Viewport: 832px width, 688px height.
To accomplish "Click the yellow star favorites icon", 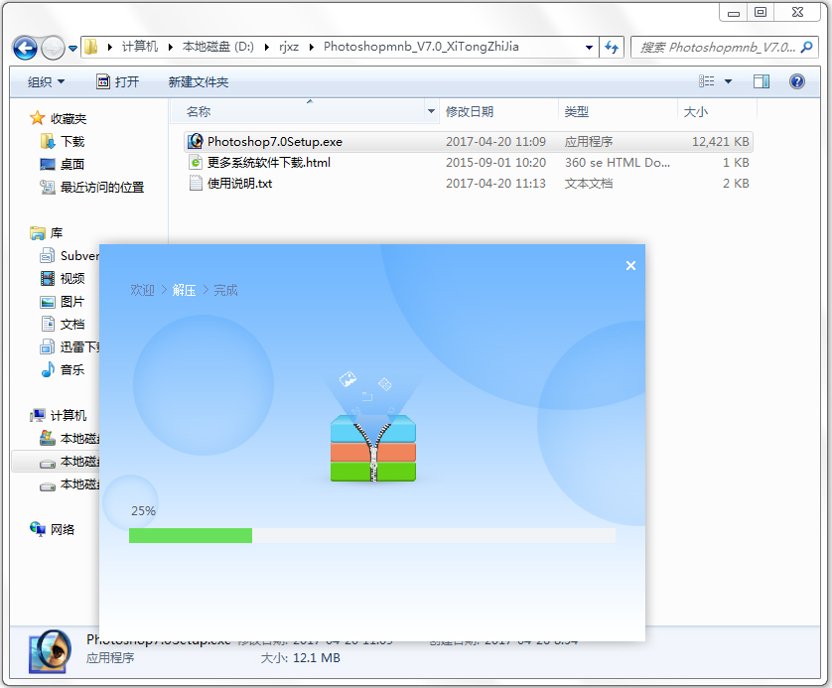I will click(x=37, y=118).
